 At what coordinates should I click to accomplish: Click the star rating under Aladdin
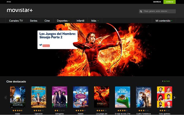coord(80,110)
